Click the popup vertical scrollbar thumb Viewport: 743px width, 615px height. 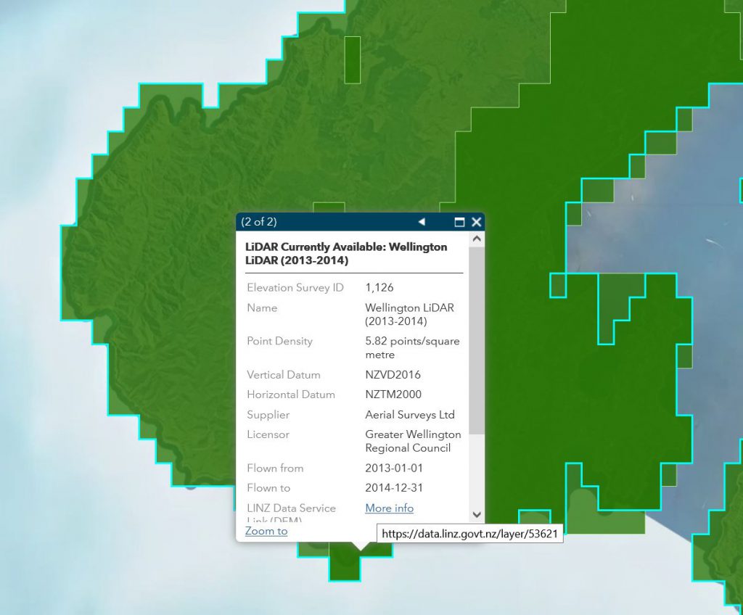[476, 341]
